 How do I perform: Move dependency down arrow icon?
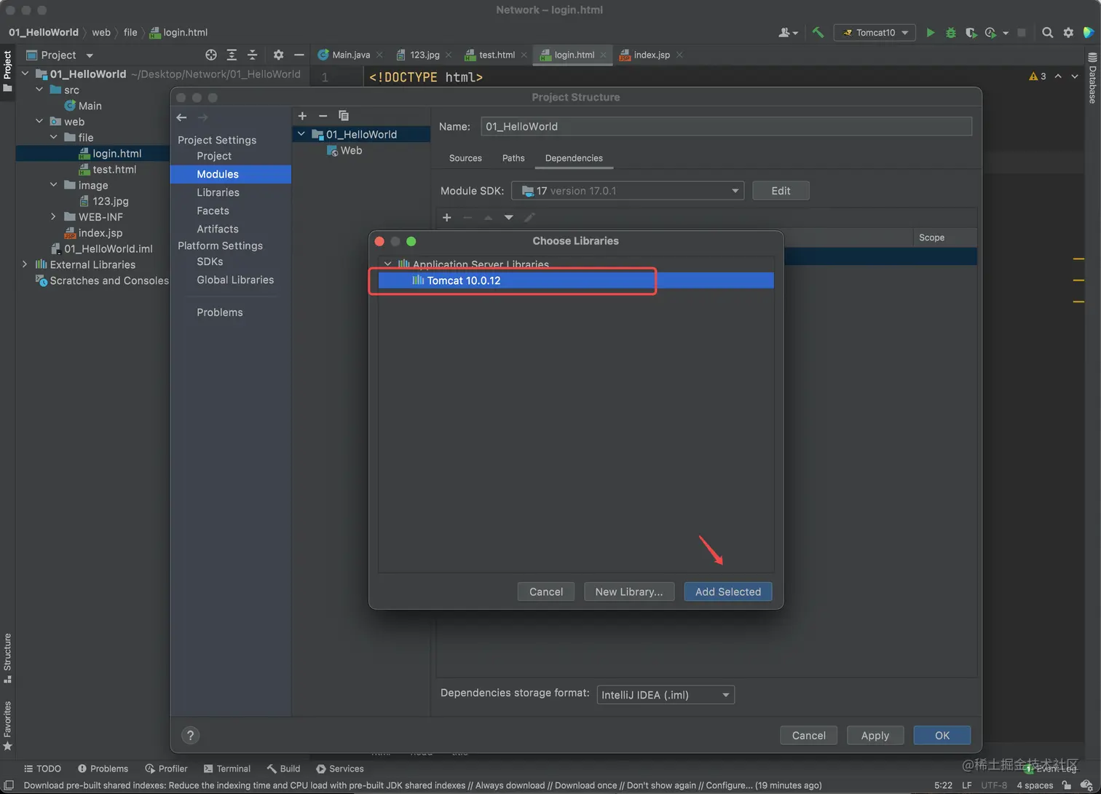(508, 217)
